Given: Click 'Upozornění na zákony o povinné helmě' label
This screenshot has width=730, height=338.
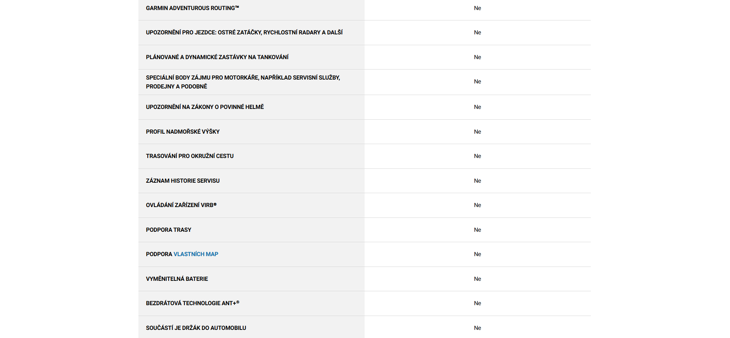Looking at the screenshot, I should [205, 107].
